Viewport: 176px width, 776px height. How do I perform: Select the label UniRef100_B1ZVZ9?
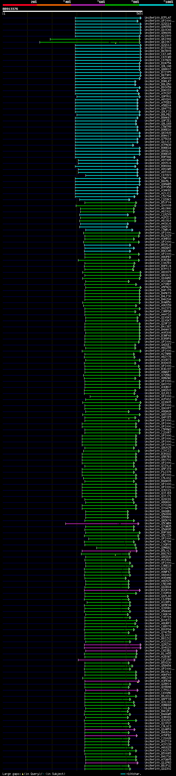(158, 236)
